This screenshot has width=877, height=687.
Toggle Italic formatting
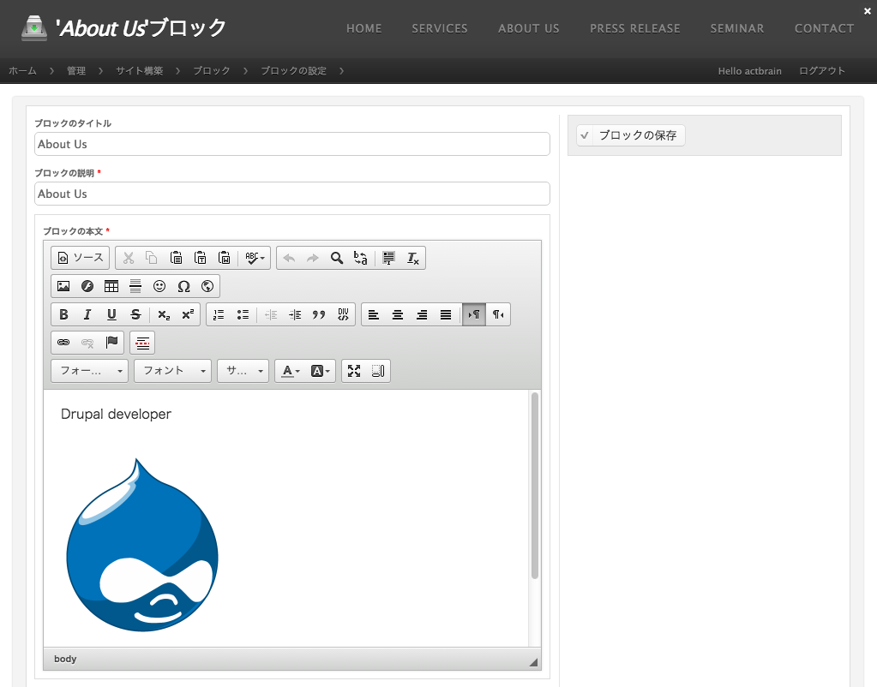[87, 314]
